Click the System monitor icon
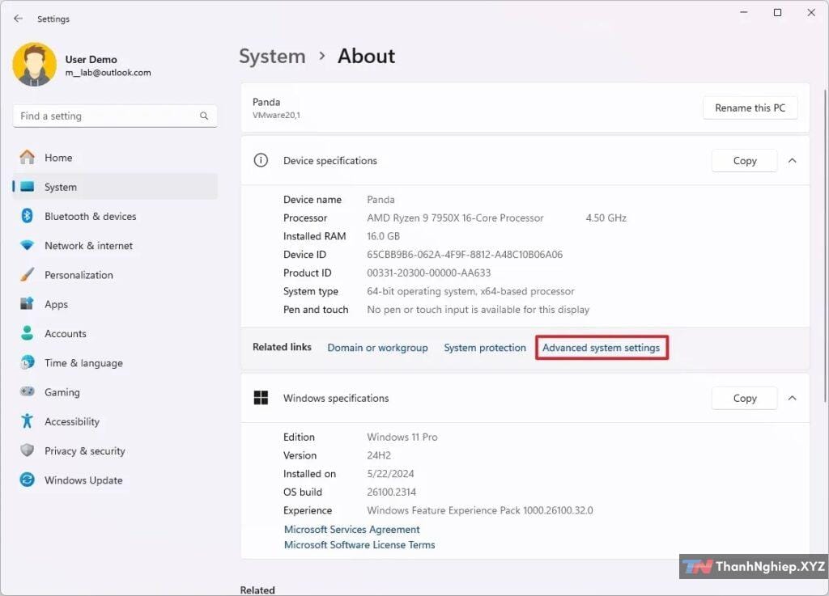The height and width of the screenshot is (596, 829). click(x=27, y=187)
